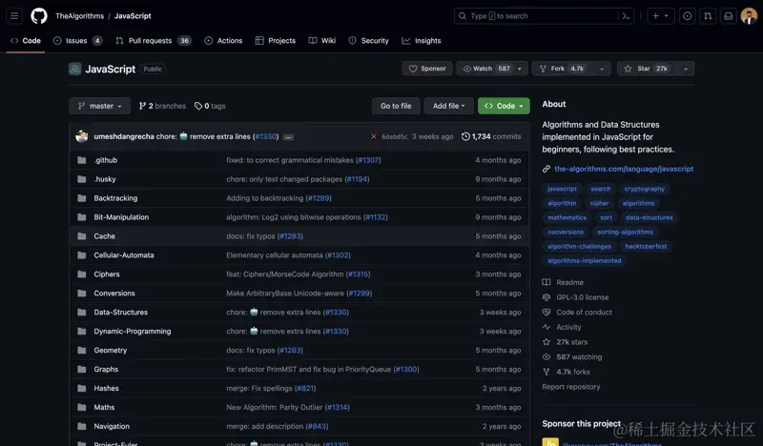Viewport: 763px width, 446px height.
Task: Click the failed status X icon
Action: pyautogui.click(x=373, y=136)
